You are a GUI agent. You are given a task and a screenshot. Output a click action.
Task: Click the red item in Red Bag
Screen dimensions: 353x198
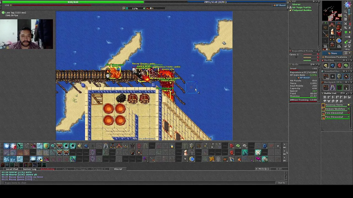click(x=339, y=65)
